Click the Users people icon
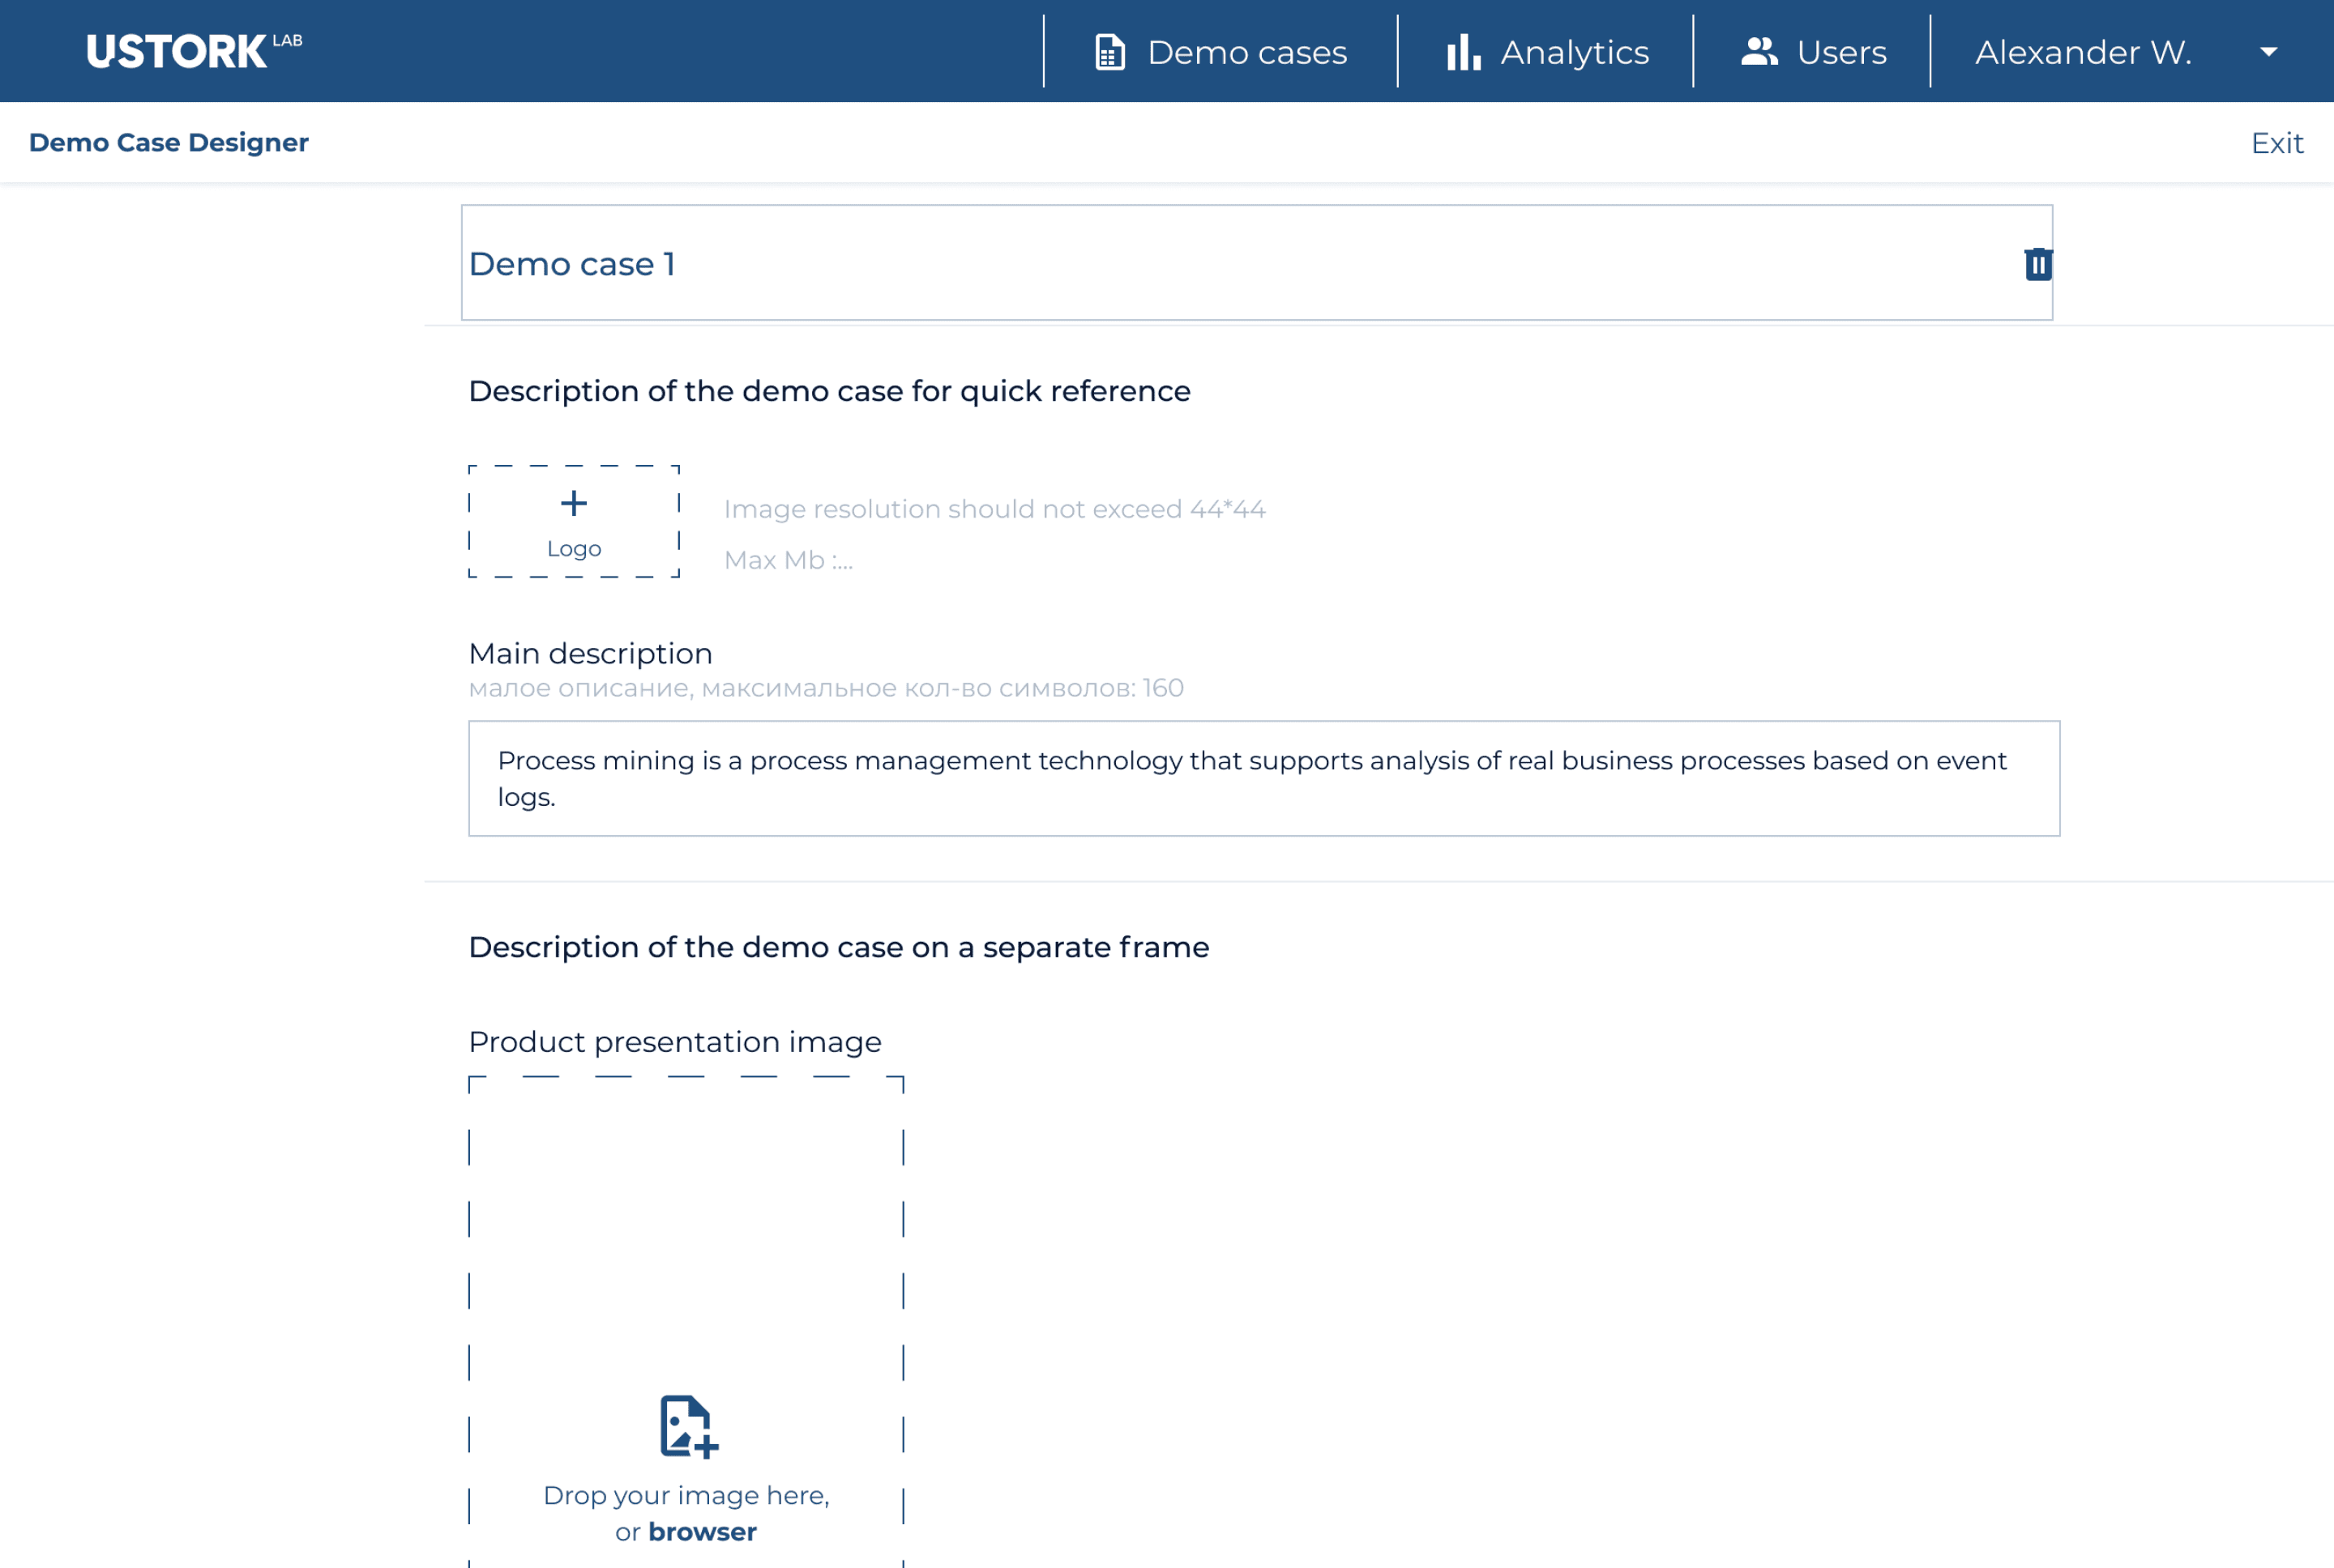This screenshot has height=1568, width=2334. [x=1759, y=52]
